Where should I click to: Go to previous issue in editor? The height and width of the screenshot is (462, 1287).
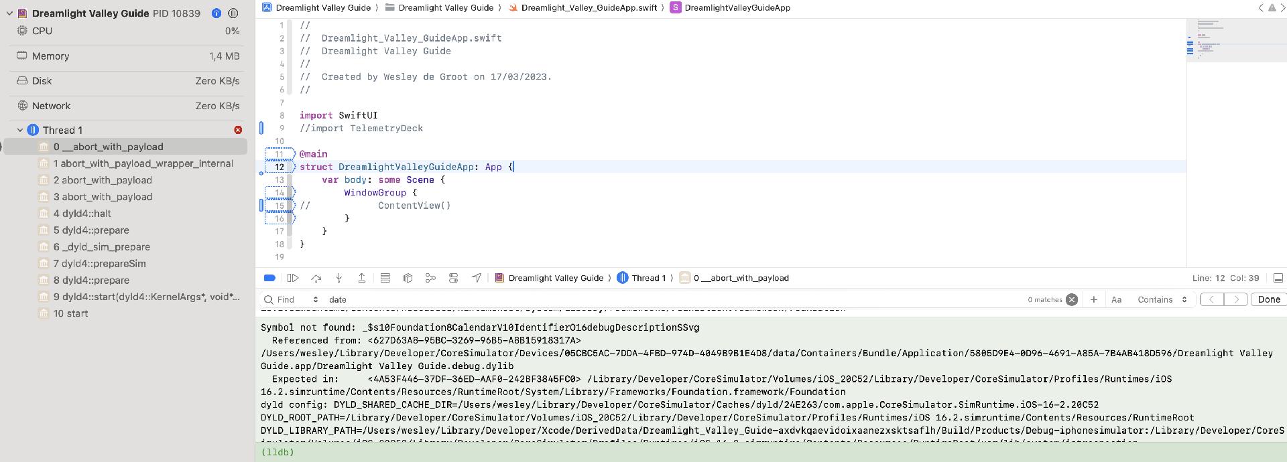(1260, 7)
